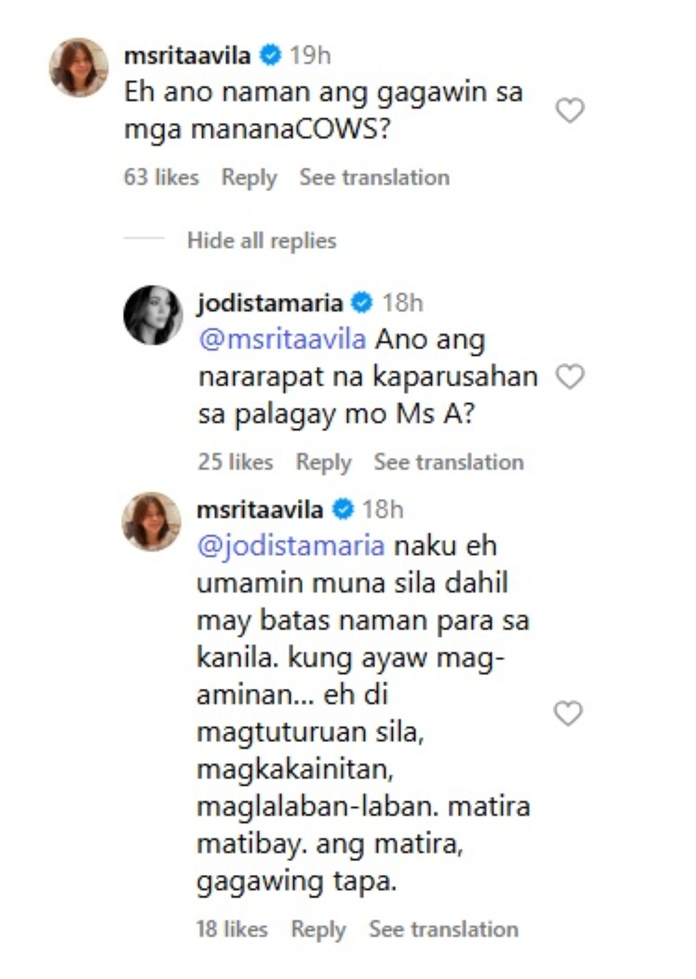The image size is (696, 979).
Task: Open msritaavila's avatar on the top comment
Action: coord(79,67)
